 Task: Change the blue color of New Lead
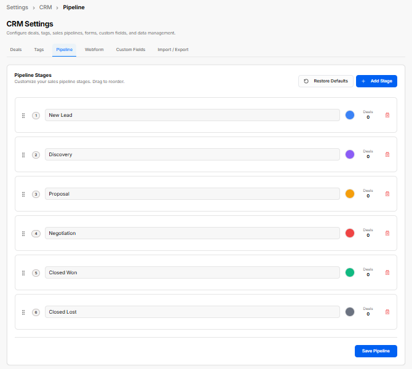[350, 115]
